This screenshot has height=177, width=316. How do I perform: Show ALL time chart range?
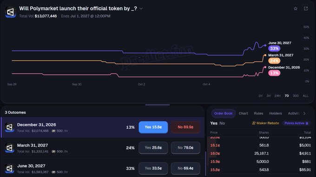(x=305, y=96)
